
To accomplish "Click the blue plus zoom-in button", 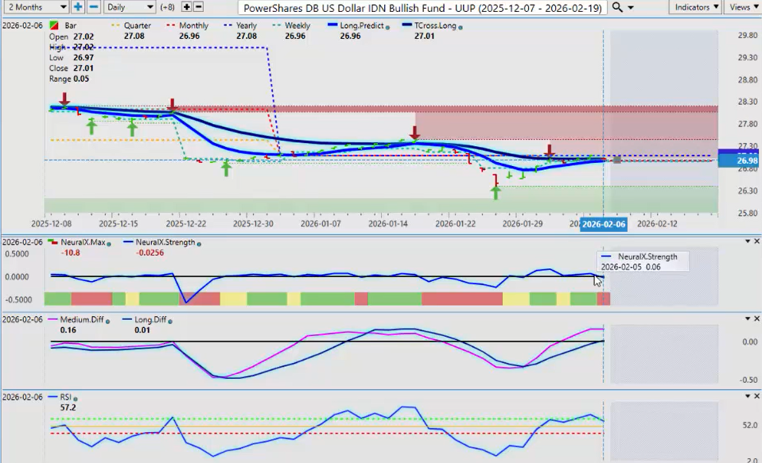I will tap(78, 7).
